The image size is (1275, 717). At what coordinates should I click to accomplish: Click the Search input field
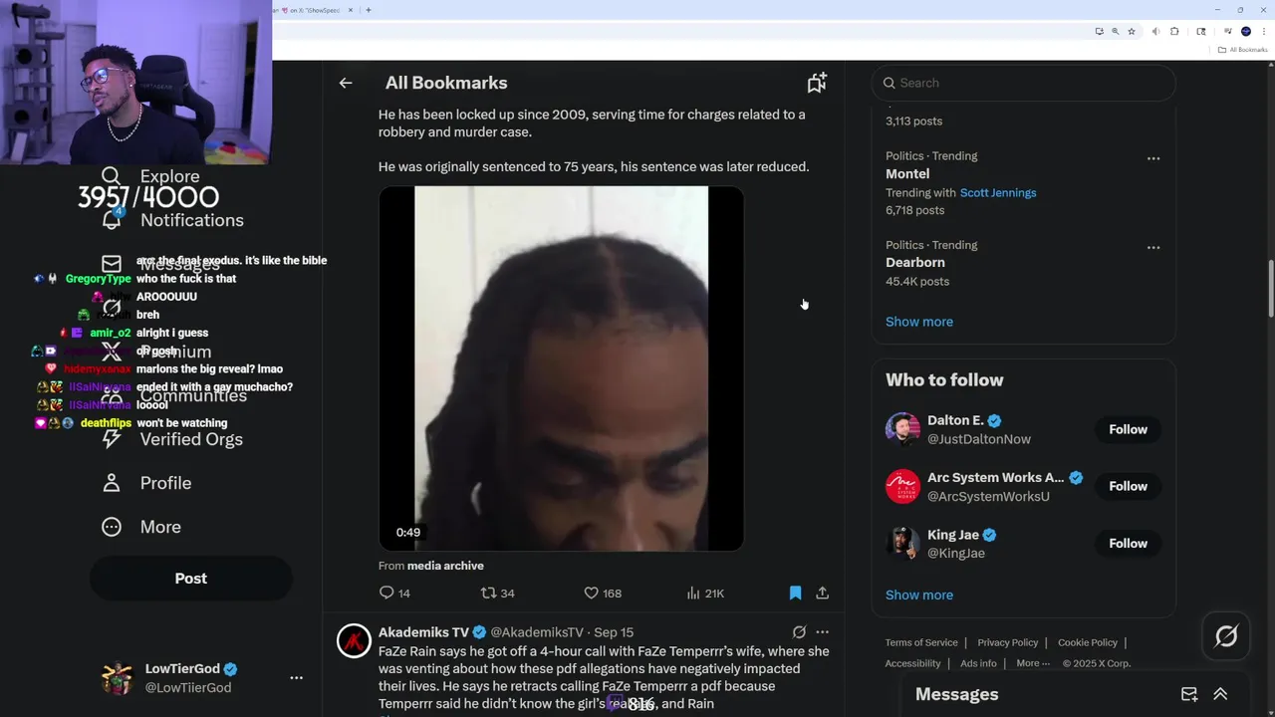tap(1024, 83)
